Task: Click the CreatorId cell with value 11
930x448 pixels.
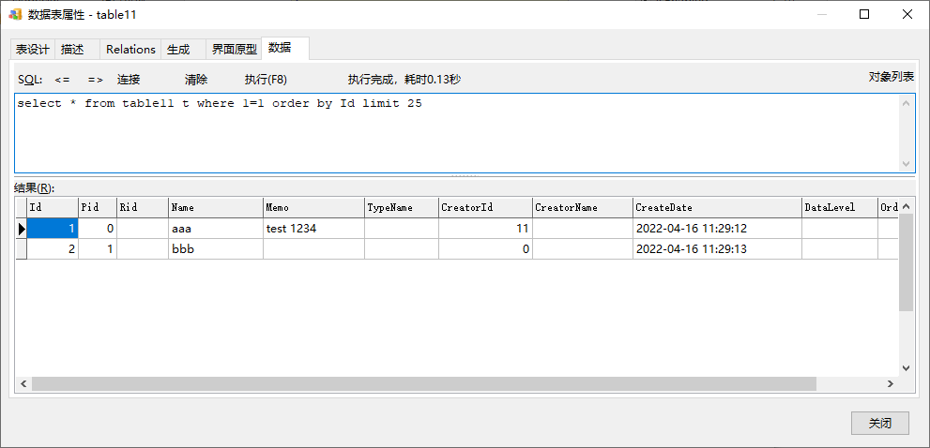Action: (486, 229)
